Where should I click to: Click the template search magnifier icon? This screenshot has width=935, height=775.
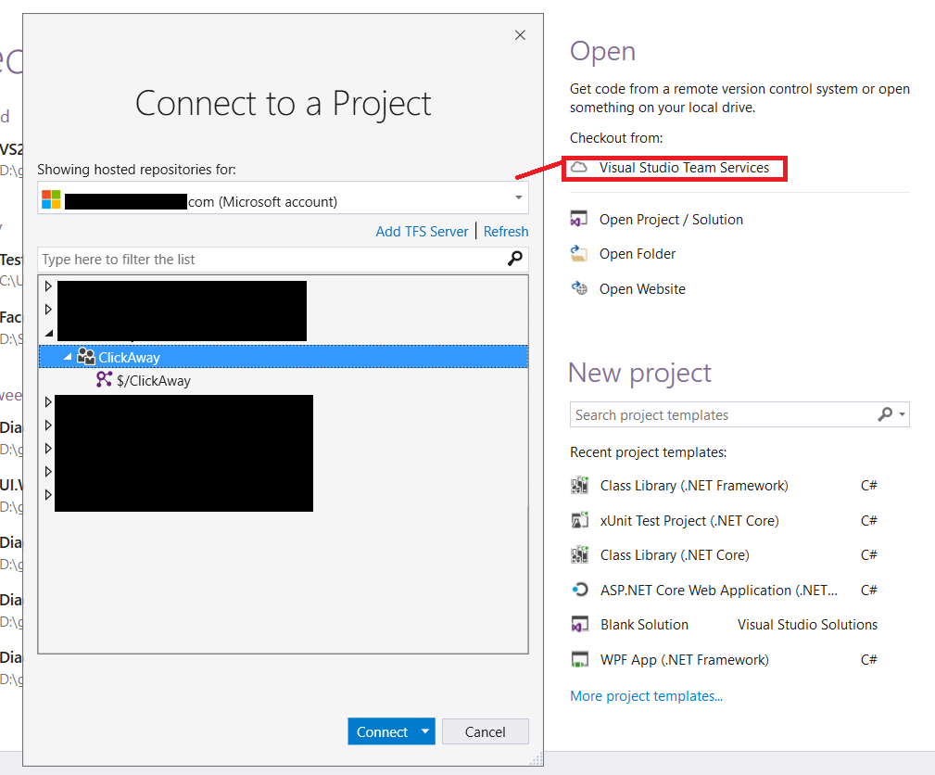tap(885, 414)
